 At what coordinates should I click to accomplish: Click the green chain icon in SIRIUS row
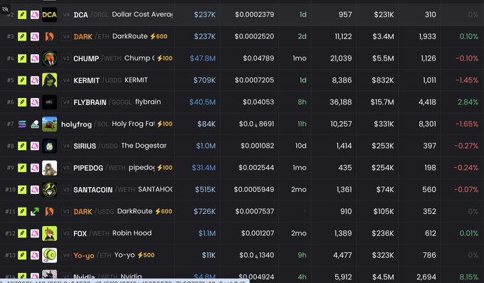coord(22,146)
